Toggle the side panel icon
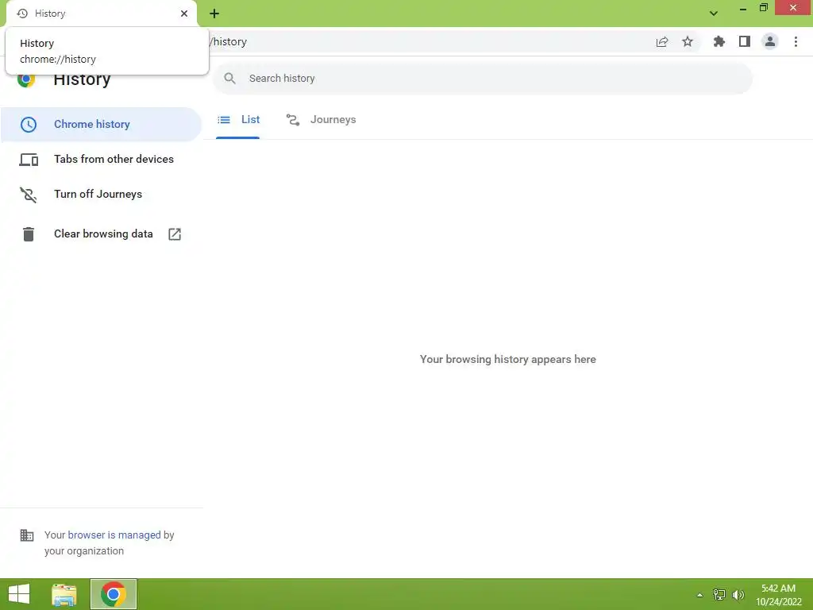This screenshot has width=813, height=610. click(x=745, y=41)
